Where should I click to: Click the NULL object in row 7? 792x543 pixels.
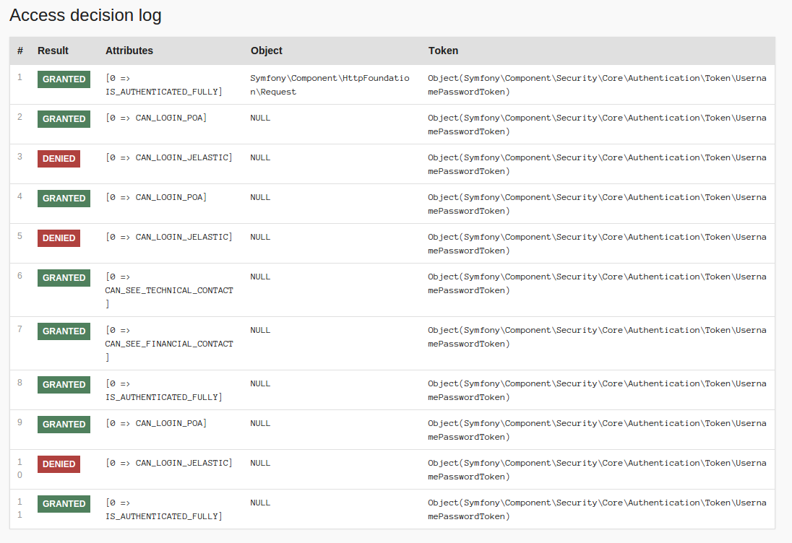[260, 331]
